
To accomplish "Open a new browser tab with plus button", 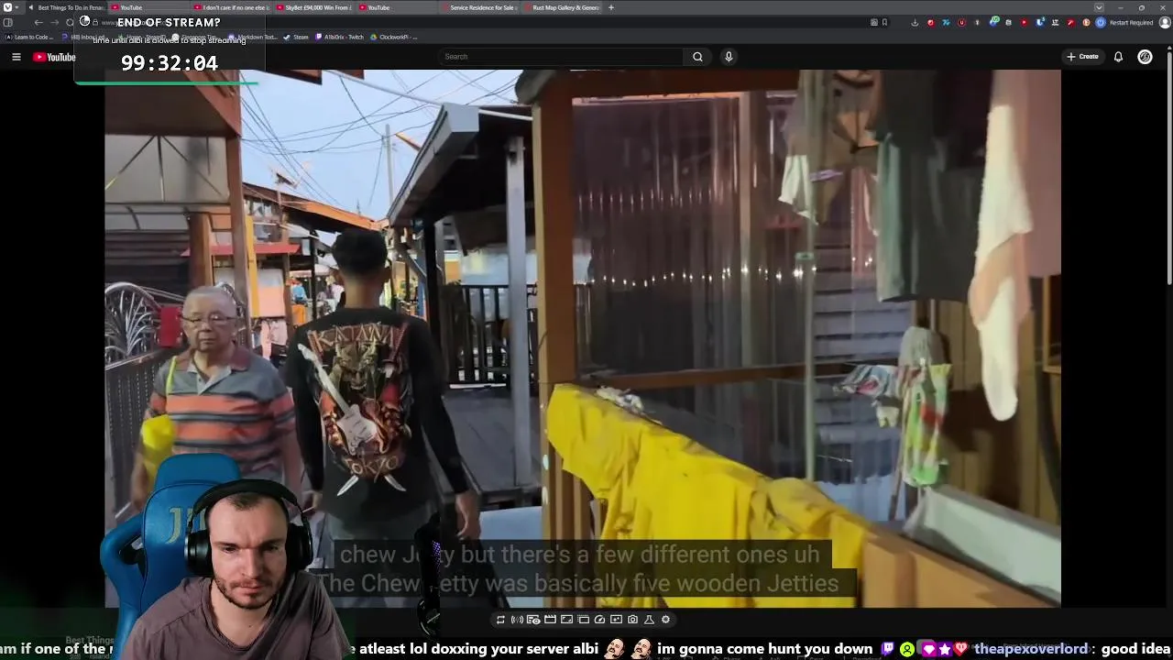I will pyautogui.click(x=611, y=7).
